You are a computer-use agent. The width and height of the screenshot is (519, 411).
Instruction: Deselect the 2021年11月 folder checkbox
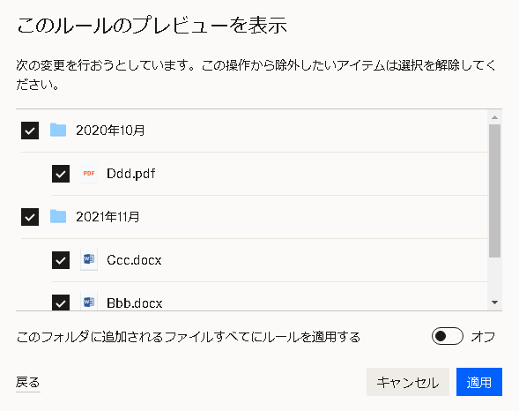30,217
